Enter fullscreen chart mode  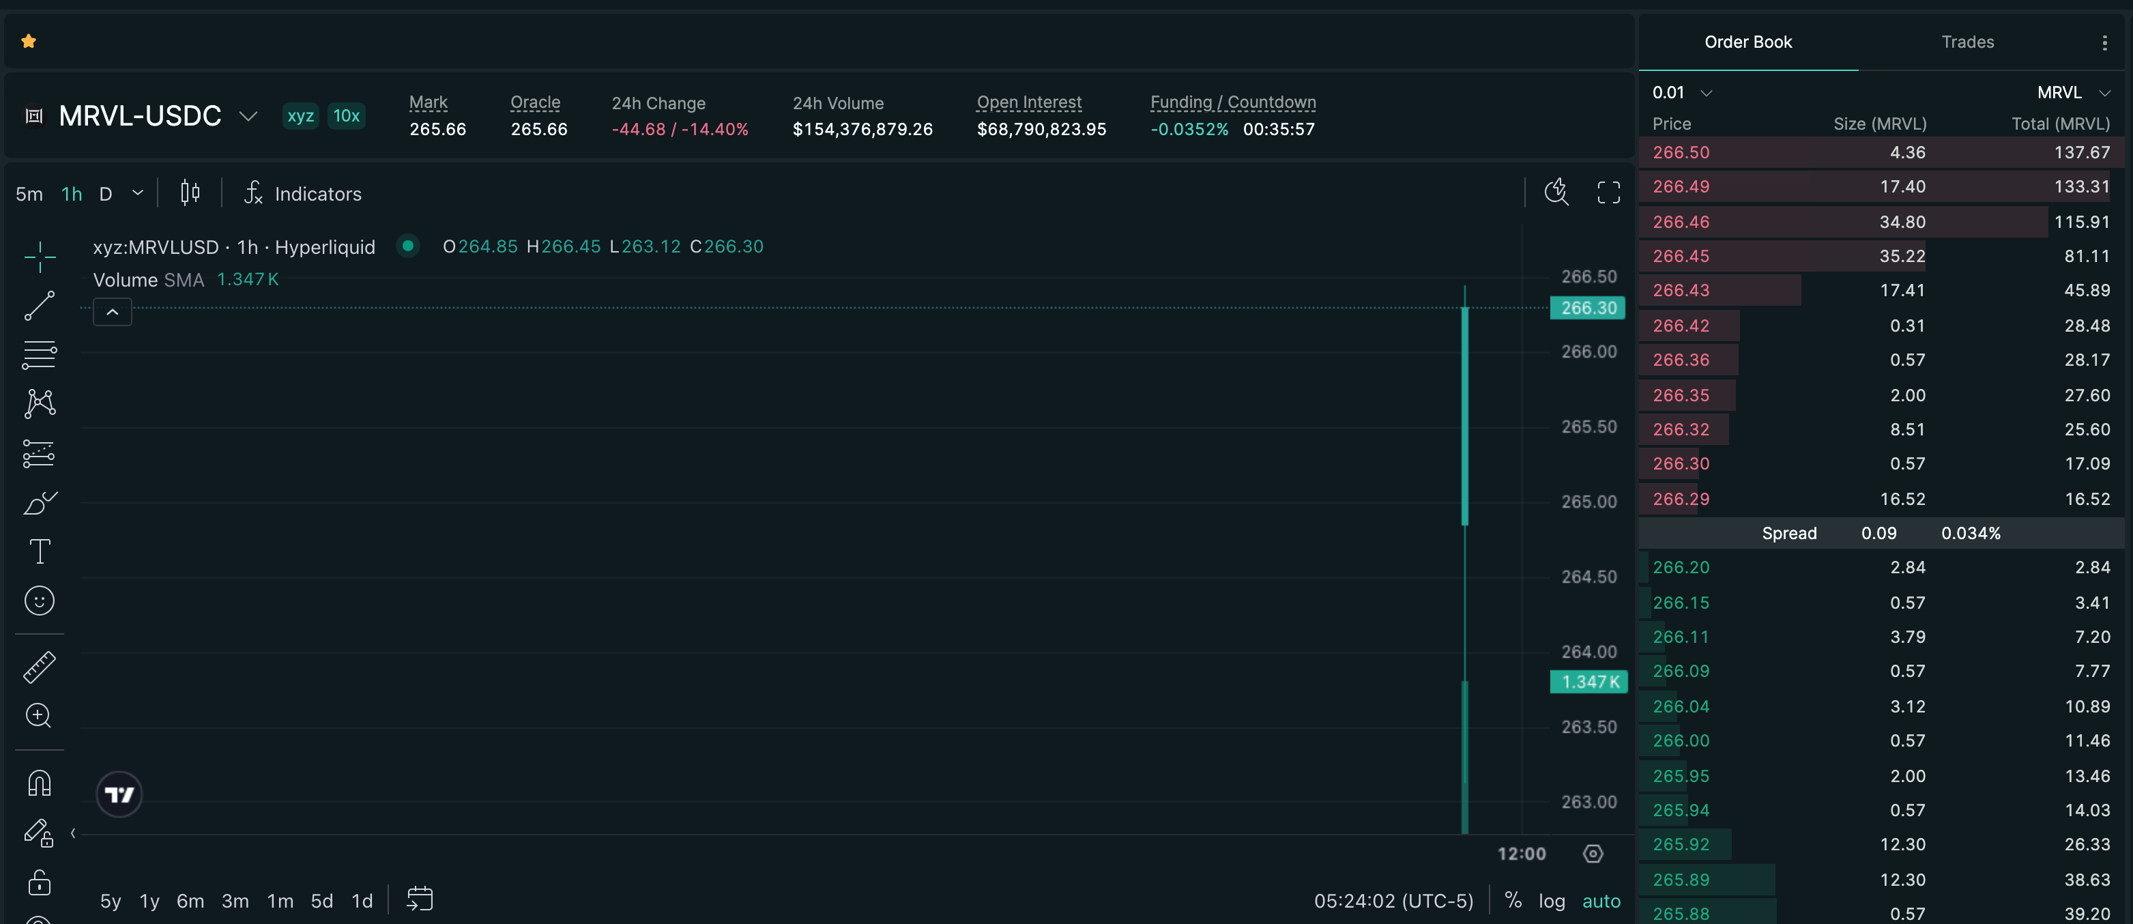click(1608, 193)
